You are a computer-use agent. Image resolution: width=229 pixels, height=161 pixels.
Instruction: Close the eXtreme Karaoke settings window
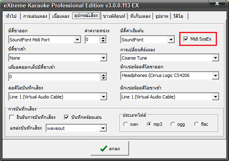click(x=217, y=3)
